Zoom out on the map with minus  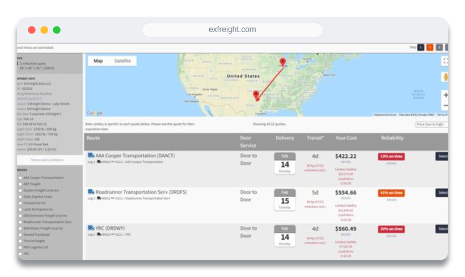[x=445, y=105]
